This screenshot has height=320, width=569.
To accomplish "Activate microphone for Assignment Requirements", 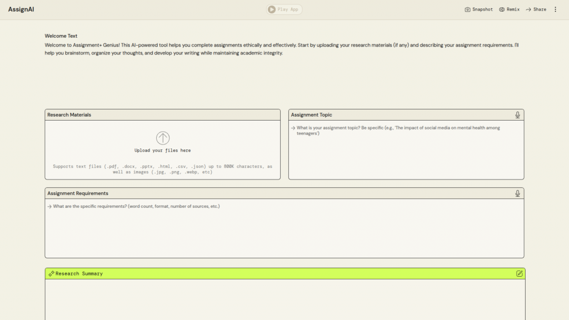I will point(517,193).
